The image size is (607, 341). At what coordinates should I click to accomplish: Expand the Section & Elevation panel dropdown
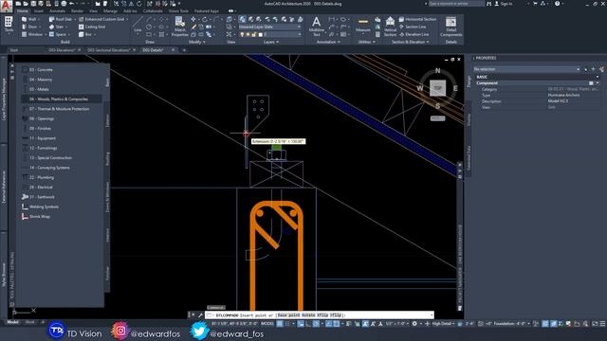(x=411, y=42)
